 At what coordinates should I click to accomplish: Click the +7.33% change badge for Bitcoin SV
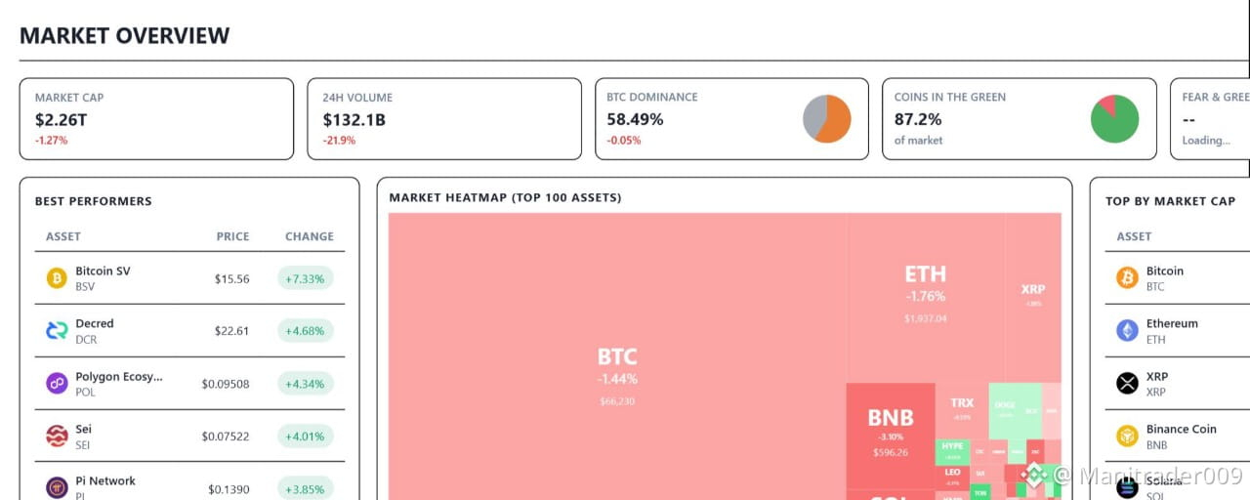[306, 278]
